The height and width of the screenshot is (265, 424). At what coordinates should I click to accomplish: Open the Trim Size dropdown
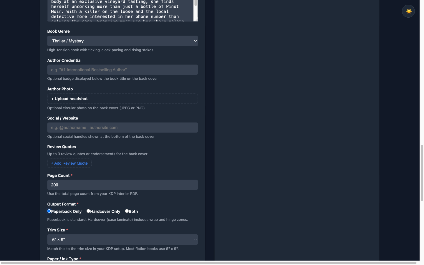point(122,240)
